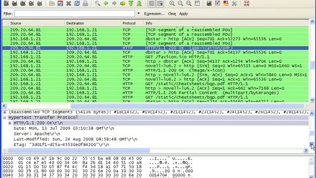Click the packet list vertical scrollbar thumb
The height and width of the screenshot is (178, 316).
click(x=312, y=65)
